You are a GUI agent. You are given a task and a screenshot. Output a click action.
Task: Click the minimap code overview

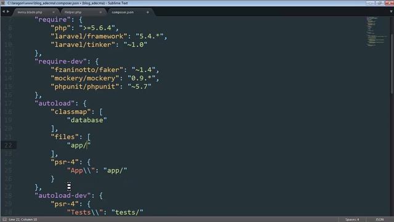[x=376, y=31]
